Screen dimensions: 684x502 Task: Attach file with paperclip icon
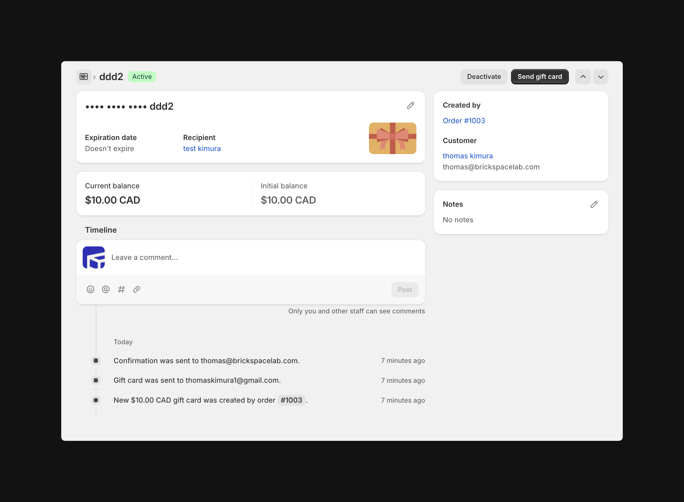(137, 289)
